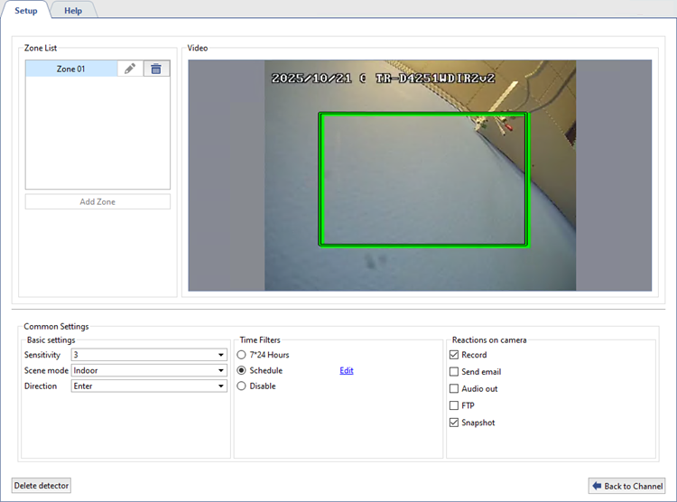Select Zone 01 in the zone list
The image size is (677, 502).
click(x=70, y=69)
